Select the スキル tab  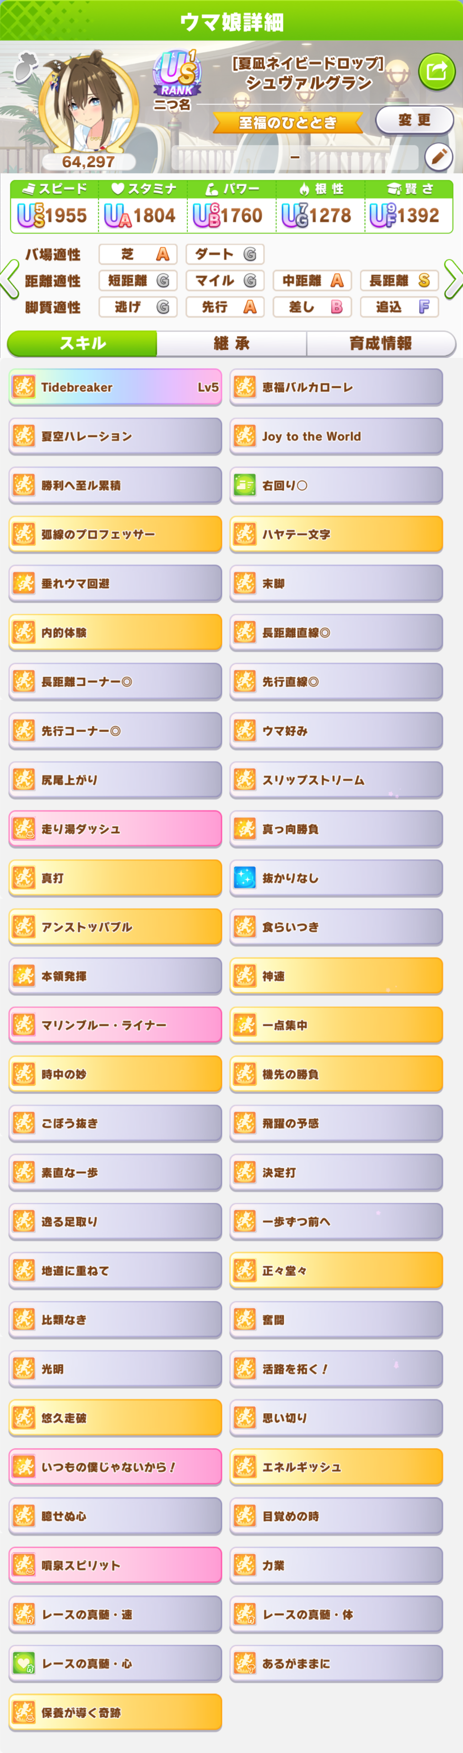click(82, 344)
